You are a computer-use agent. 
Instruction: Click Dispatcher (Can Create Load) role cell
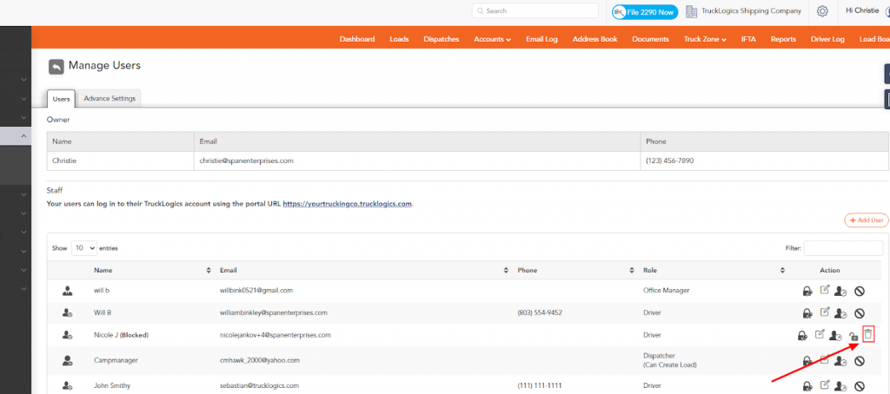[x=669, y=360]
